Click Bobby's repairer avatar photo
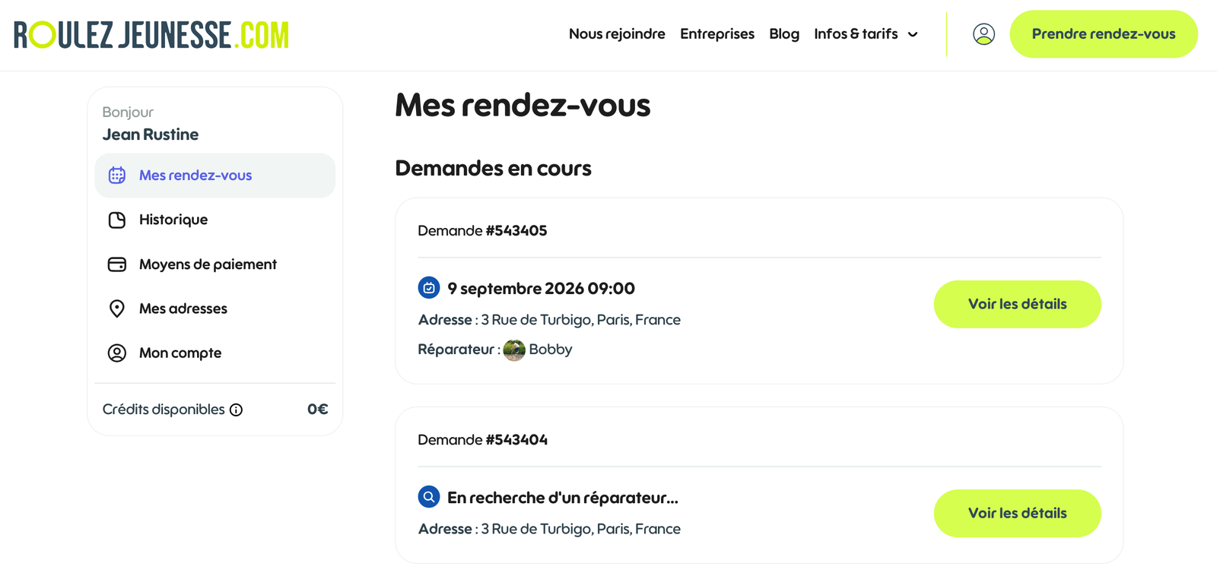Image resolution: width=1217 pixels, height=576 pixels. point(514,350)
